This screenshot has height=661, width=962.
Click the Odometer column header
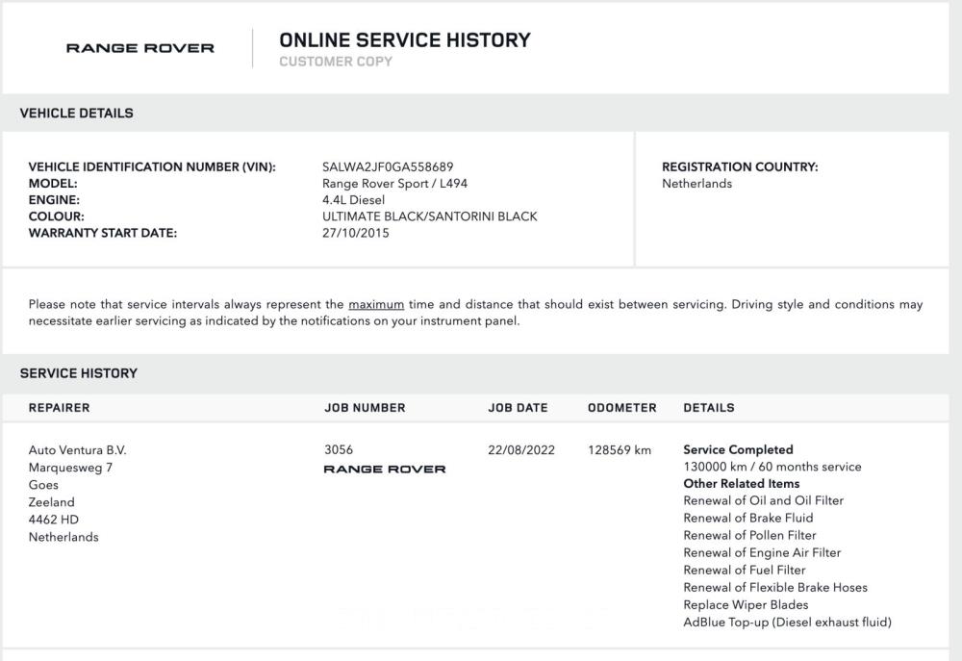[x=621, y=408]
